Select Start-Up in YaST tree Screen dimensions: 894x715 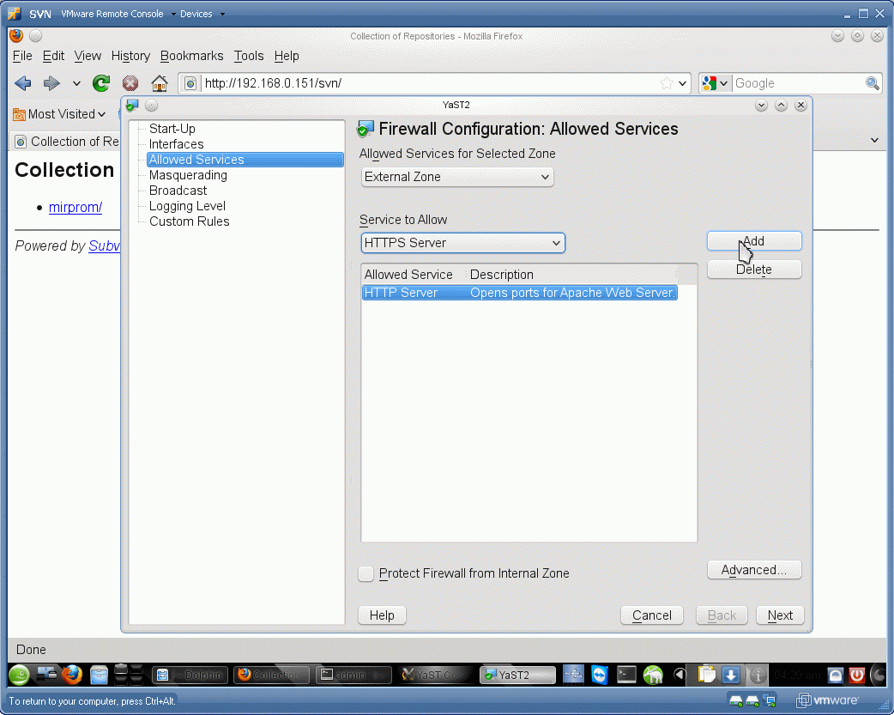pyautogui.click(x=172, y=129)
